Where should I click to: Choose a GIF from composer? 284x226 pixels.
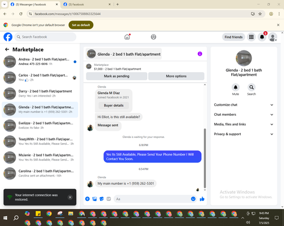click(108, 199)
